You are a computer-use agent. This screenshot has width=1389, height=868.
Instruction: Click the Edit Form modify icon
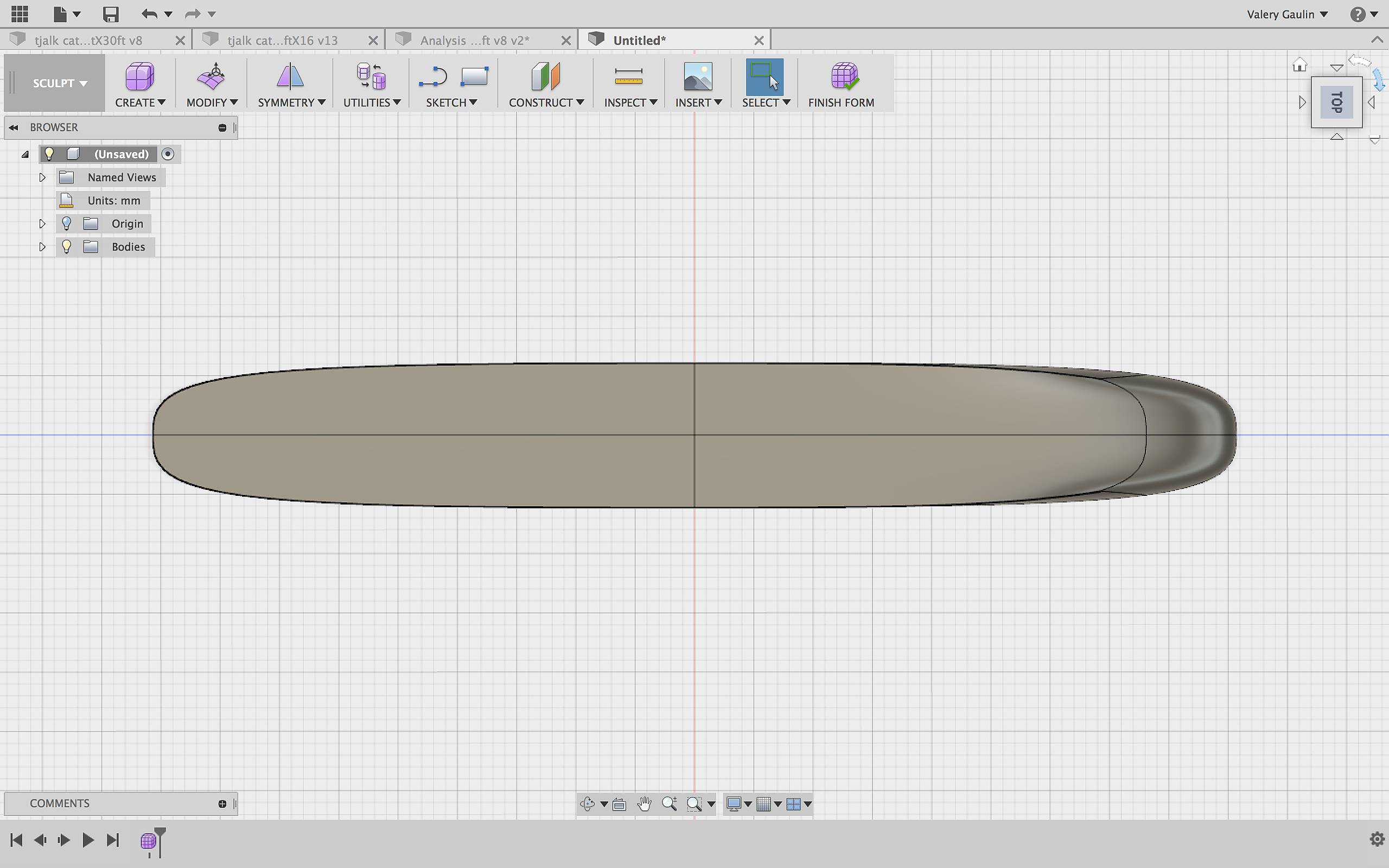[211, 76]
